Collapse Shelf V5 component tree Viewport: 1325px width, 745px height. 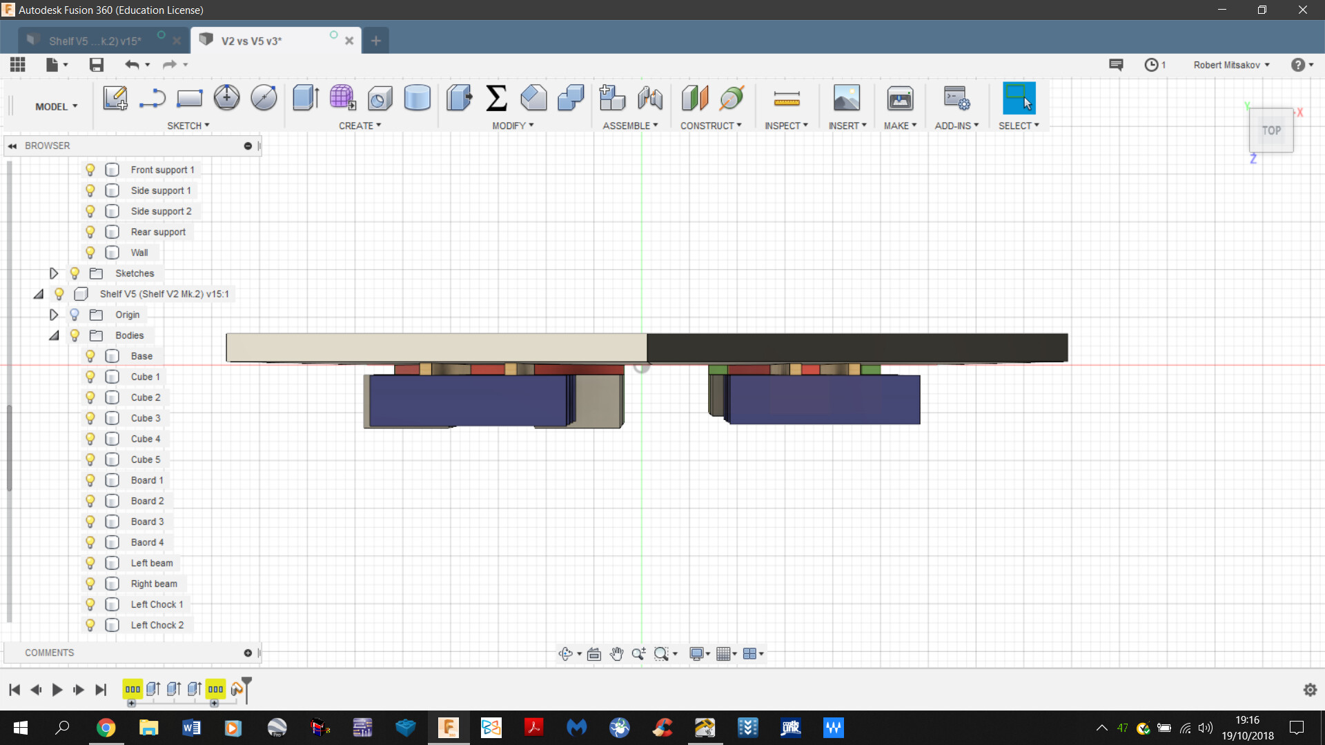point(38,294)
